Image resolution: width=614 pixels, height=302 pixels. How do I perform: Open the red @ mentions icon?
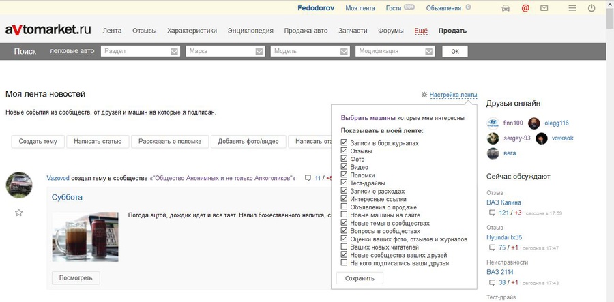(525, 8)
